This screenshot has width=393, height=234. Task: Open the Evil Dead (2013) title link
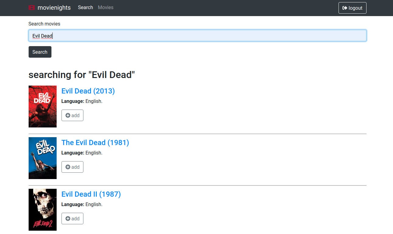point(88,91)
